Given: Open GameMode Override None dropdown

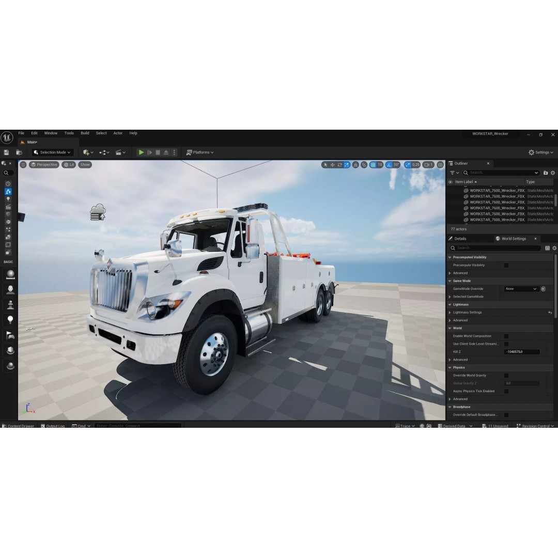Looking at the screenshot, I should tap(521, 289).
